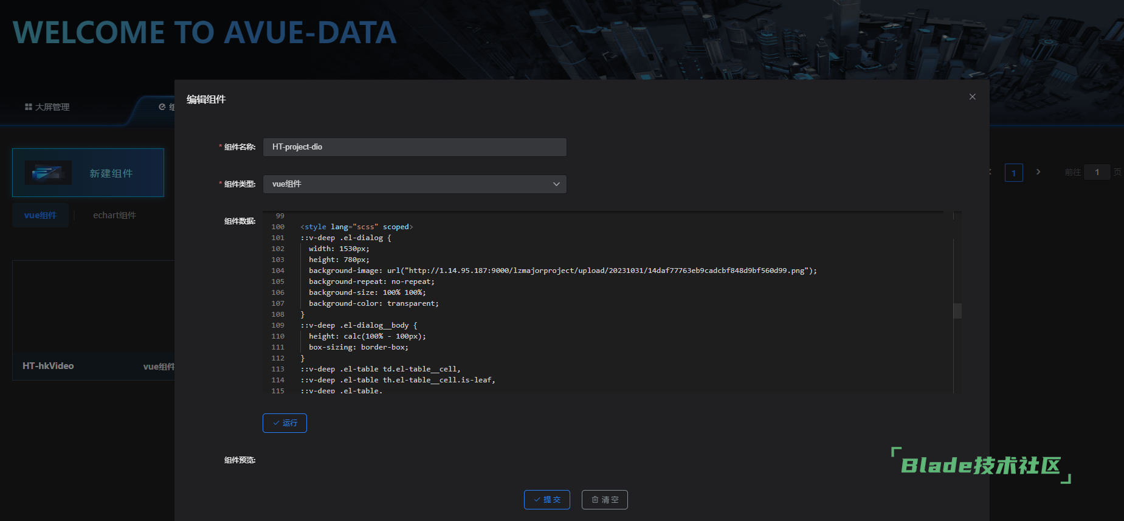This screenshot has height=521, width=1124.
Task: Click the checkmark icon on 提交 button
Action: click(537, 500)
